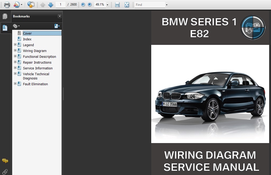Expand the Vehicle Technical Diagnosis node

coord(15,74)
